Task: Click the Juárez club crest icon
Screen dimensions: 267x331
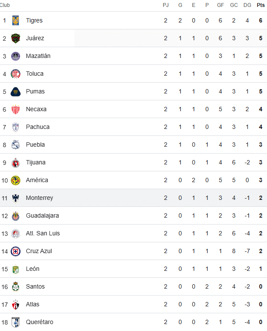Action: click(x=16, y=38)
